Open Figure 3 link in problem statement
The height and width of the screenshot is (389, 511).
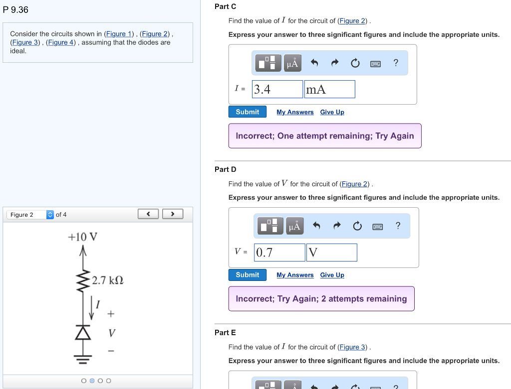(x=25, y=42)
